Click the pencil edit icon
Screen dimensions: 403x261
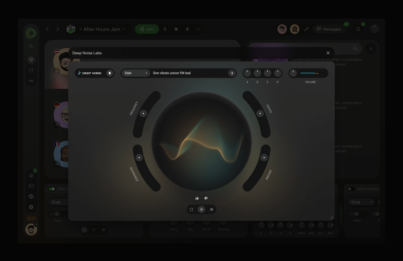[x=307, y=29]
